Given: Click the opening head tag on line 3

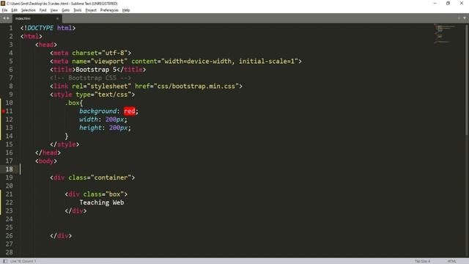Looking at the screenshot, I should (x=46, y=45).
